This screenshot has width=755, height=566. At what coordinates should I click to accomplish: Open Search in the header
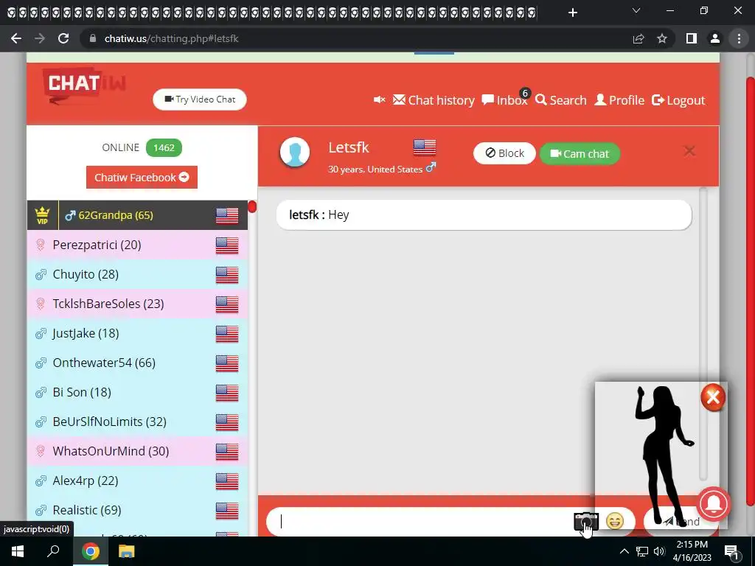point(561,100)
